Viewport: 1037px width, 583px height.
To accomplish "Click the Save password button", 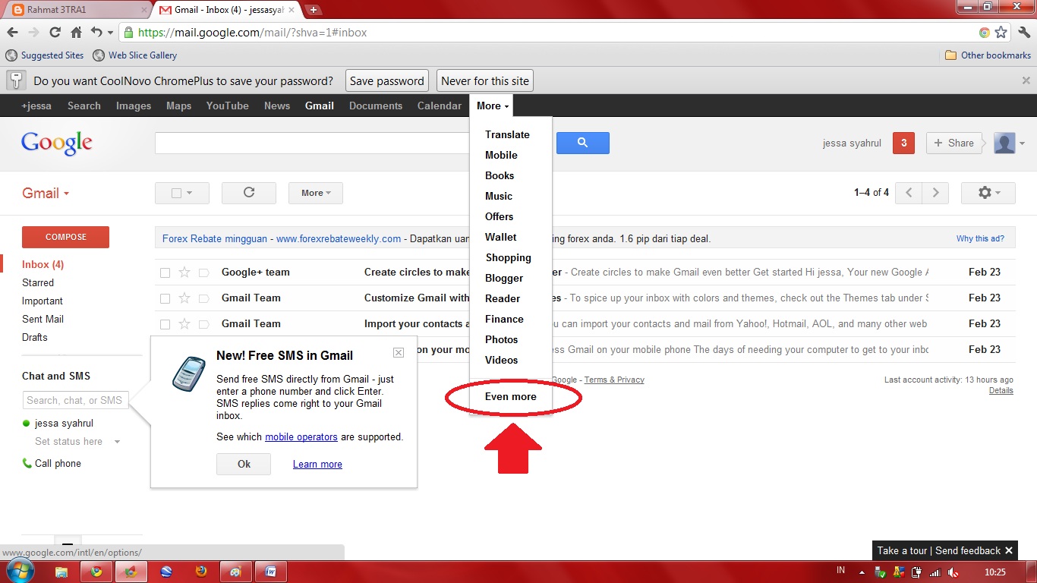I will 386,80.
